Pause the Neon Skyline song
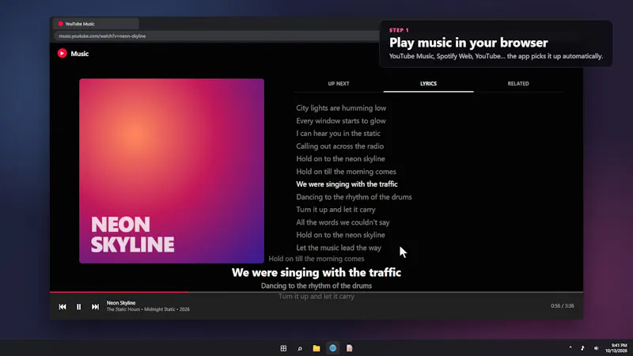Screen dimensions: 633x356 pos(78,307)
